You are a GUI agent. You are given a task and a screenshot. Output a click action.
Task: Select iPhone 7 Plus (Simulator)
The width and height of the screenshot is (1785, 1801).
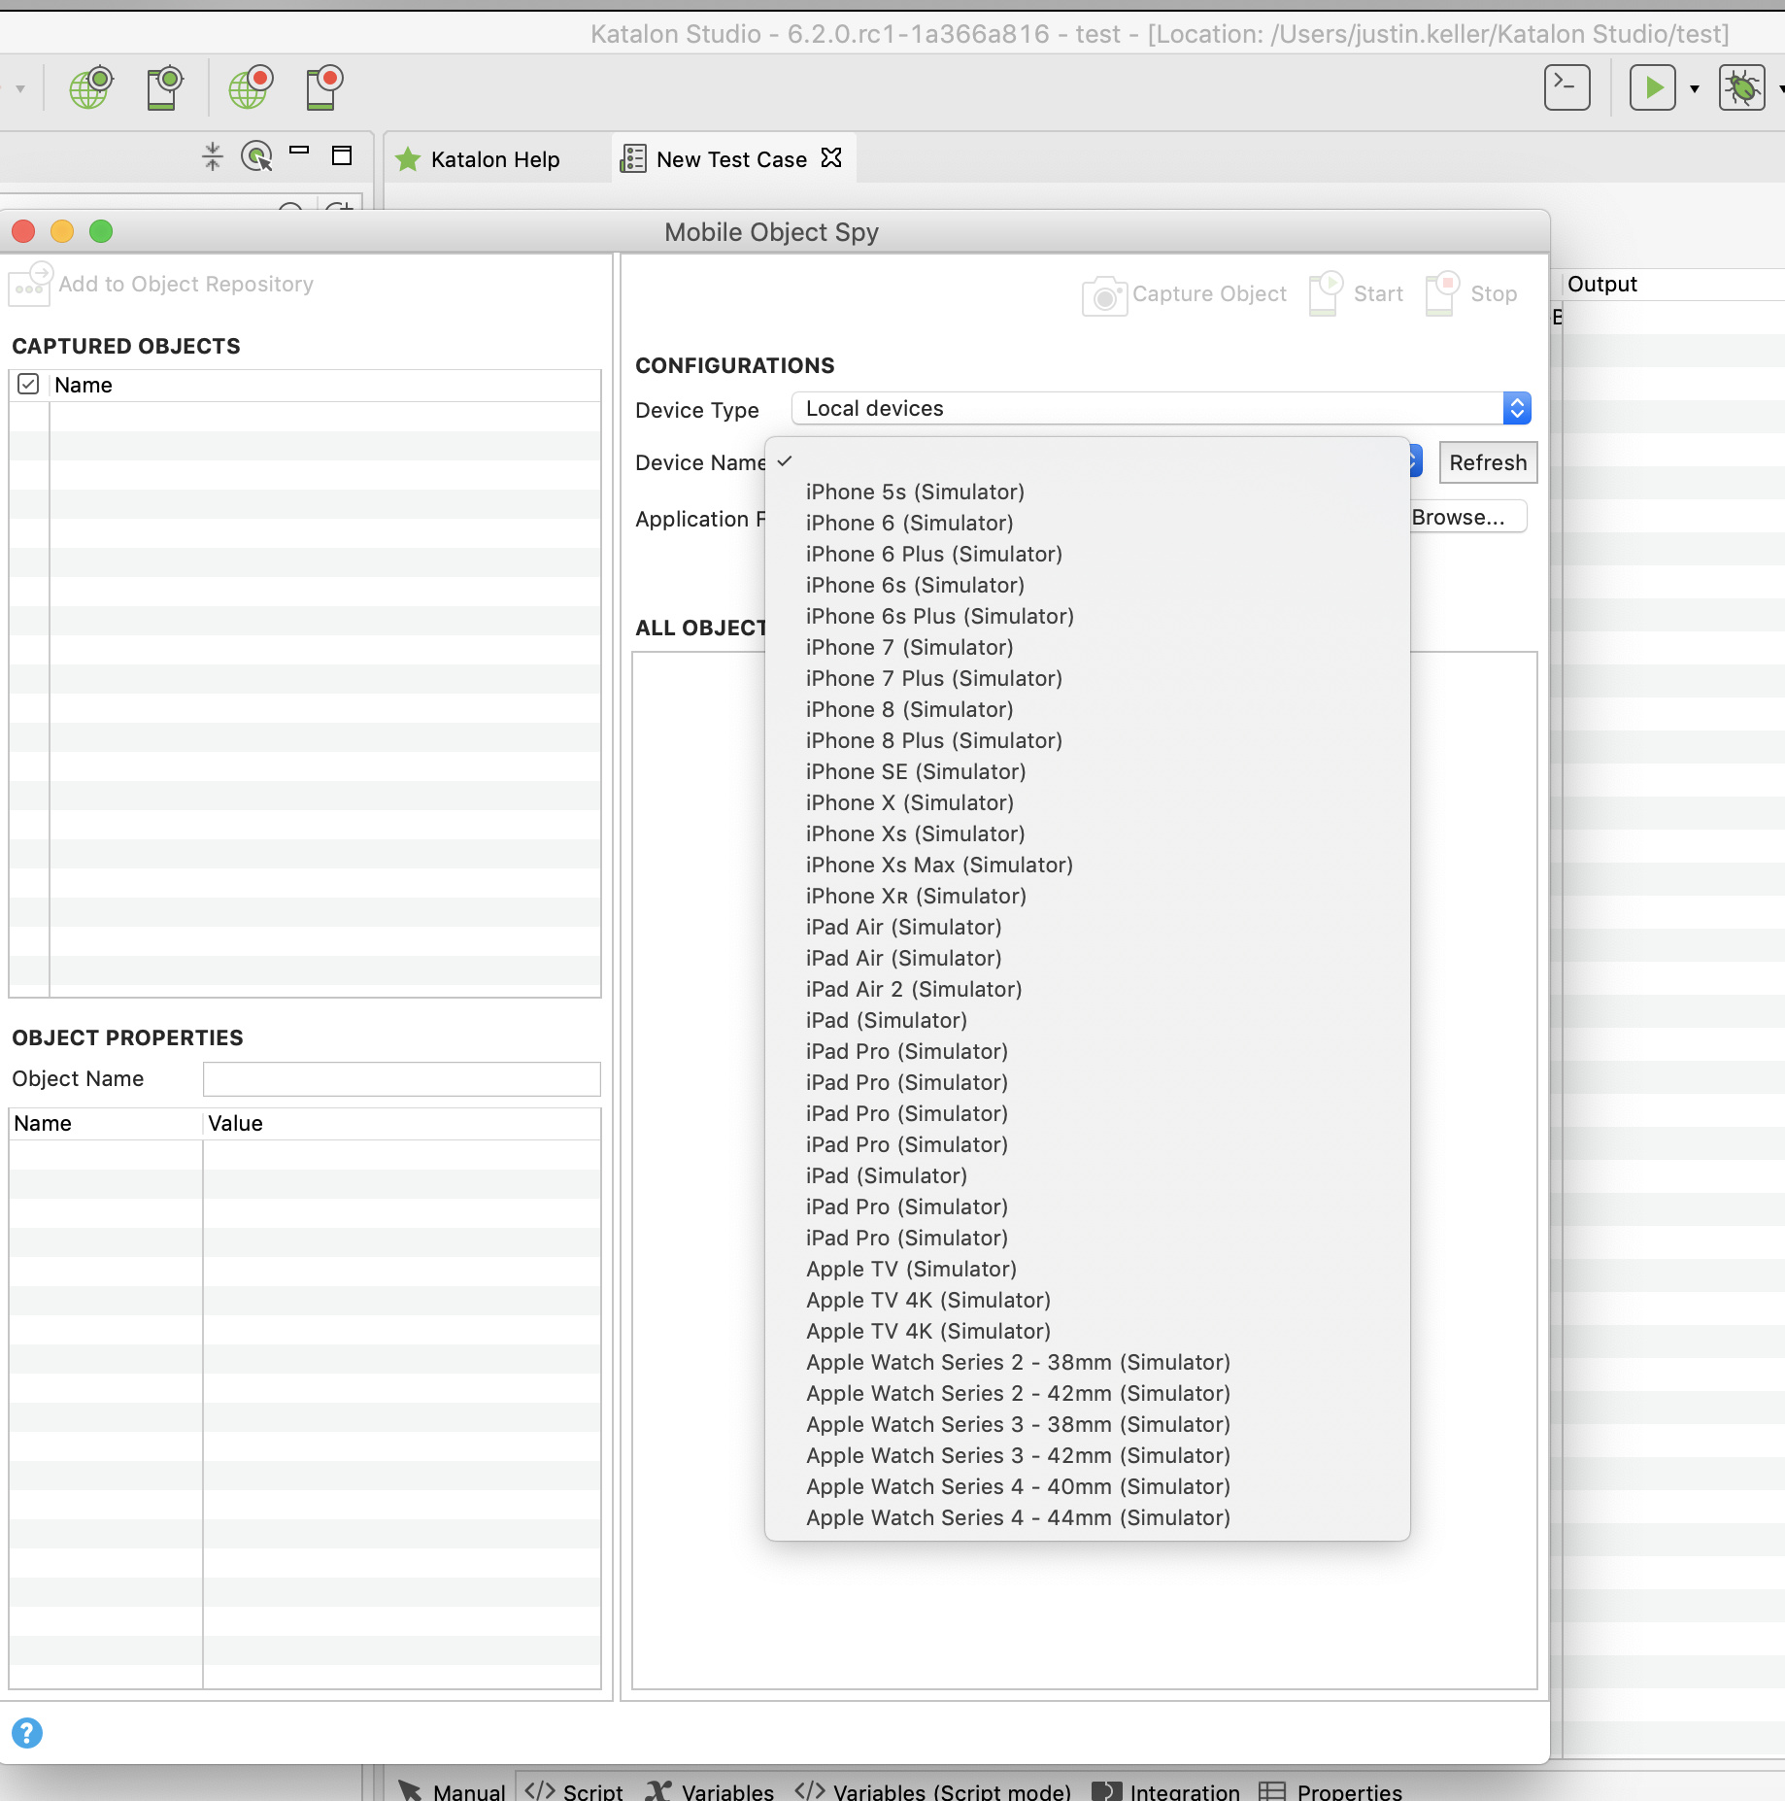(x=1088, y=679)
